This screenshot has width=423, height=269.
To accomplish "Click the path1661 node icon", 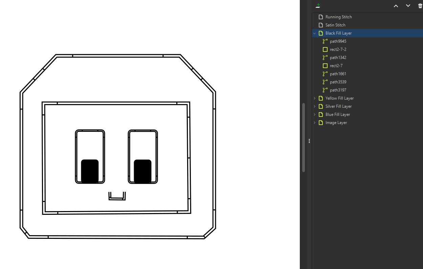I will (325, 74).
